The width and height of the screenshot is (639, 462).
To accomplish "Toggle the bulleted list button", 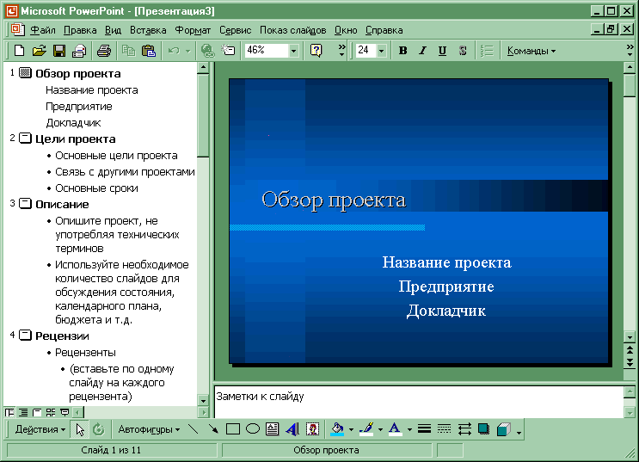I will 487,51.
